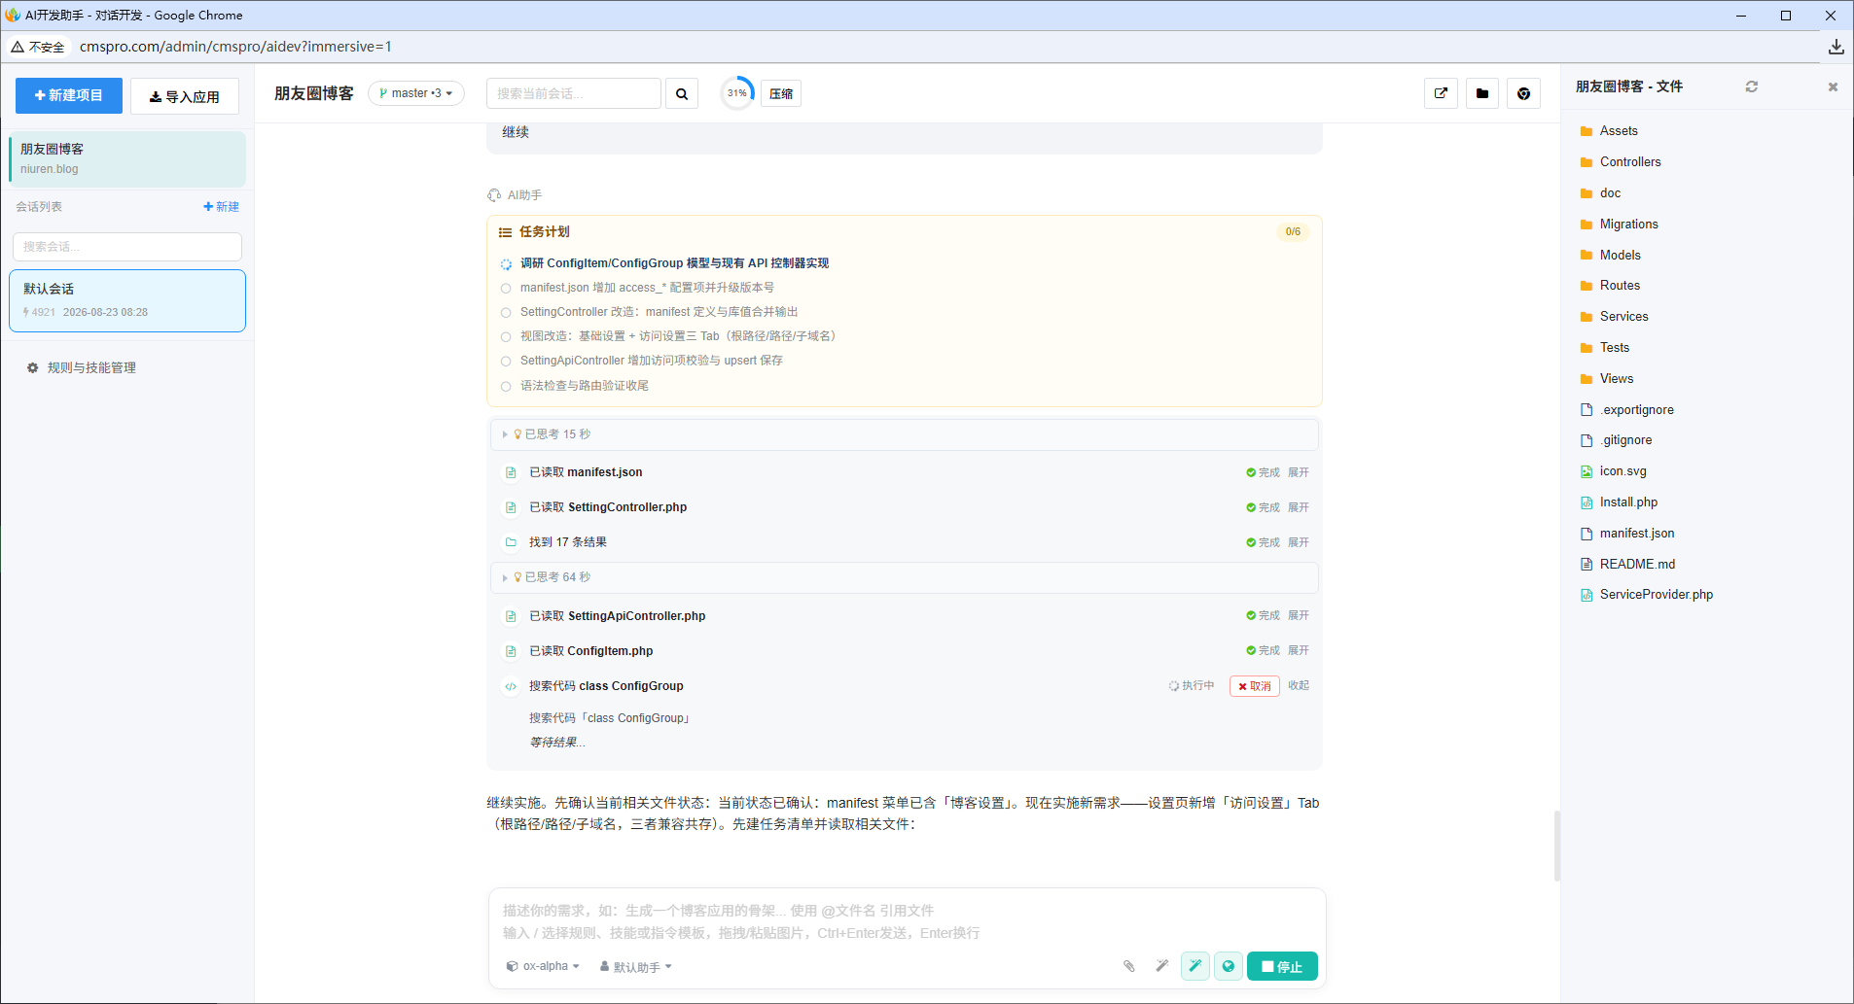Expand the ConfigItem.php read result
This screenshot has width=1854, height=1004.
coord(1298,650)
